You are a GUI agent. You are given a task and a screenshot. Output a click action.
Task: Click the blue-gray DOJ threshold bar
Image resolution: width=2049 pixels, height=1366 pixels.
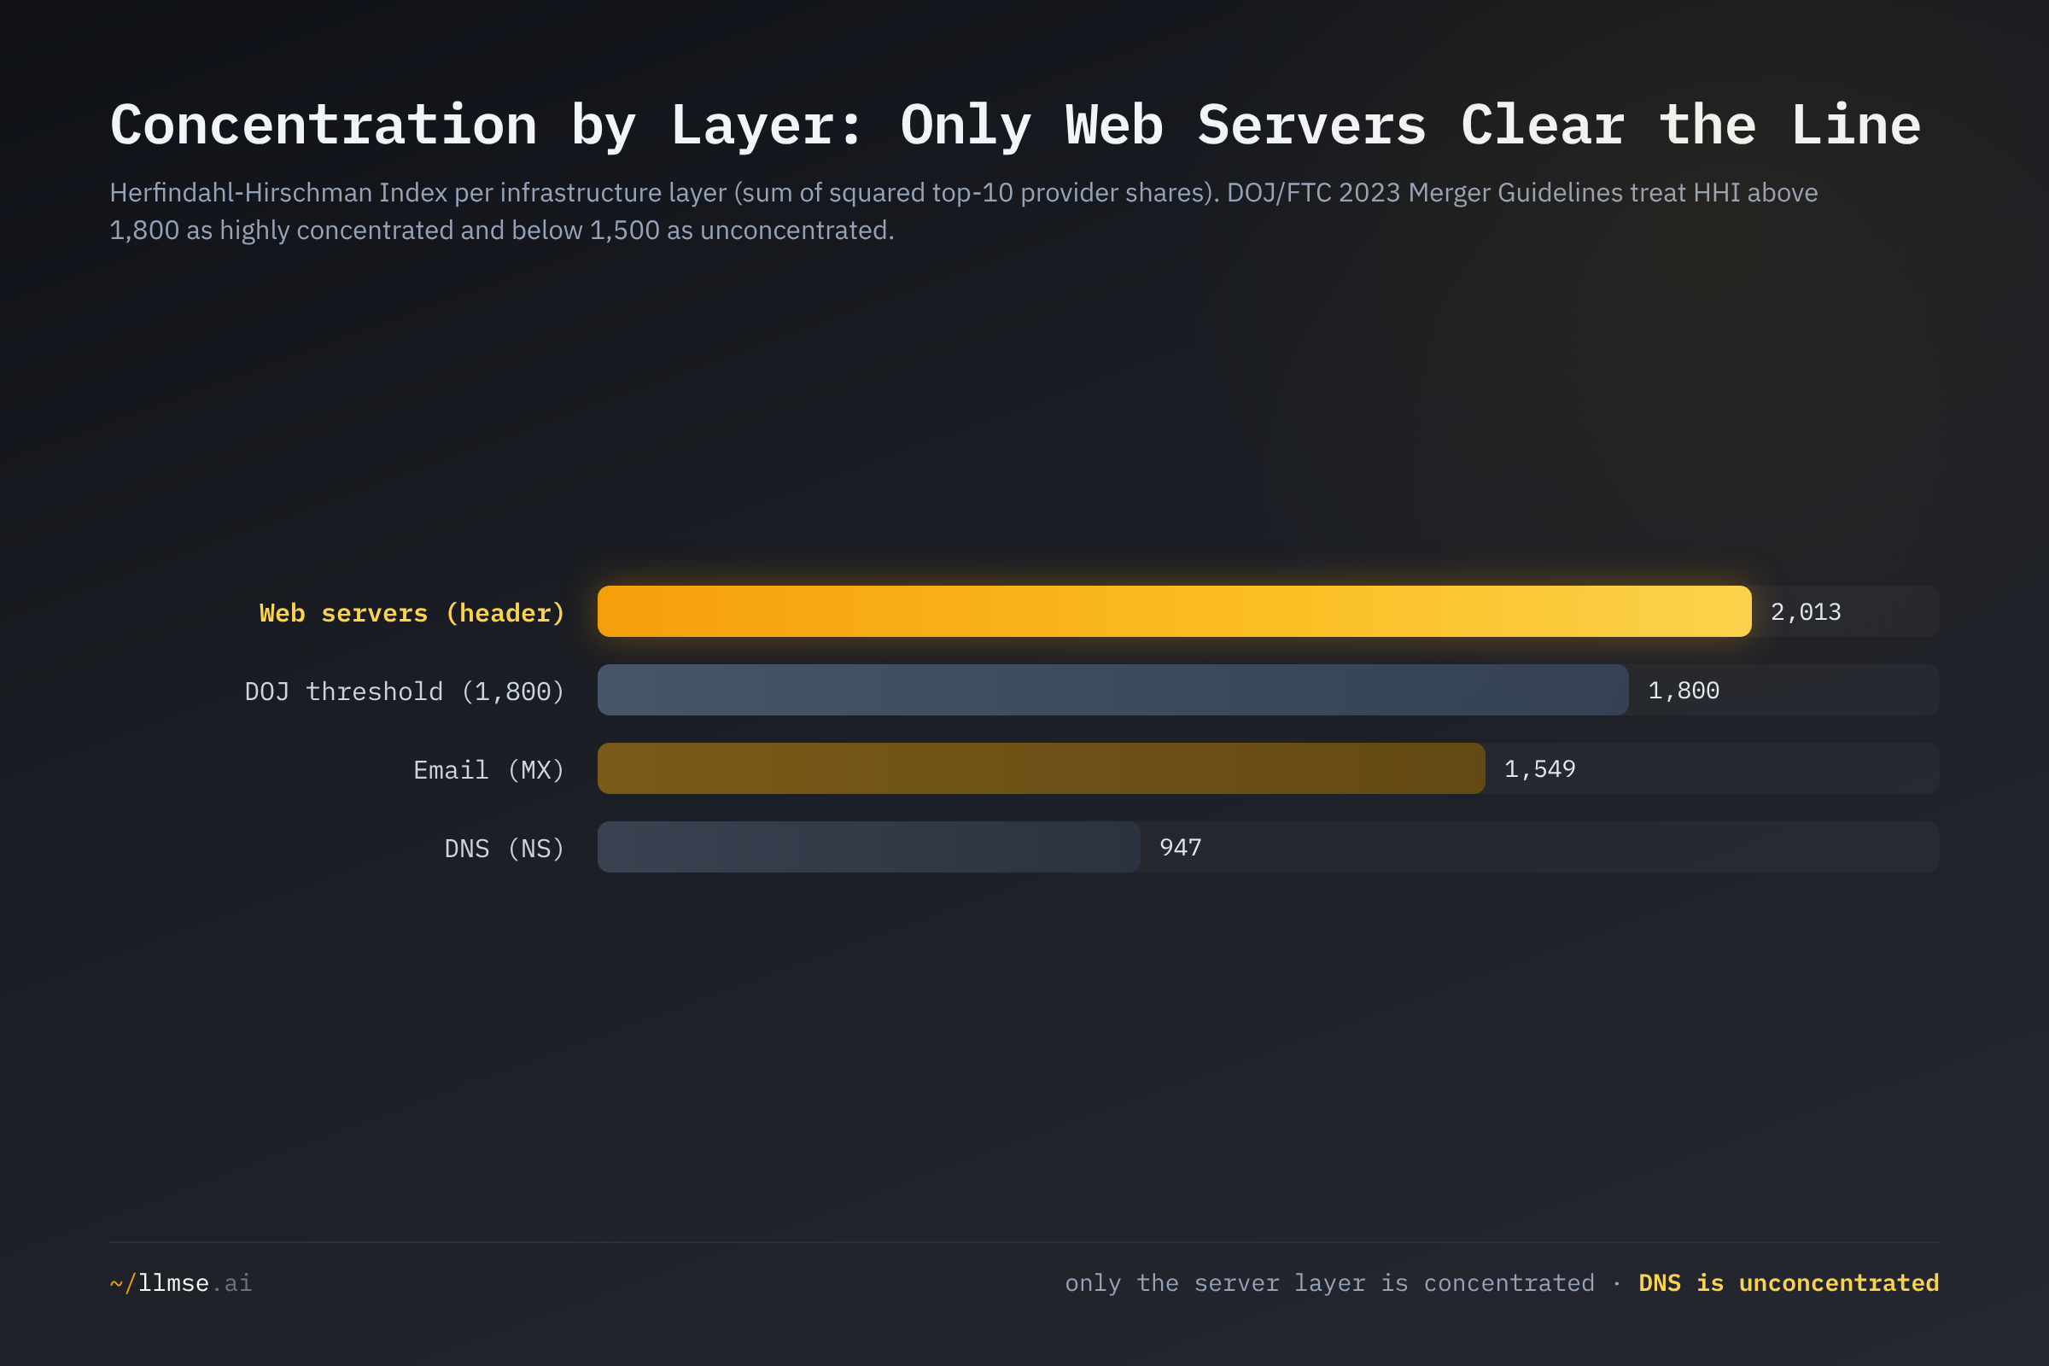(x=1112, y=690)
